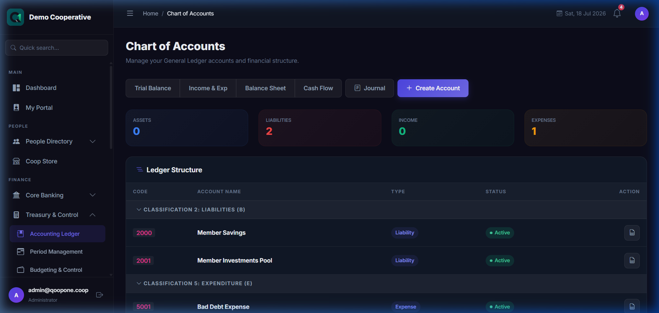Viewport: 659px width, 313px height.
Task: Click the Liability badge for Member Savings
Action: (405, 233)
